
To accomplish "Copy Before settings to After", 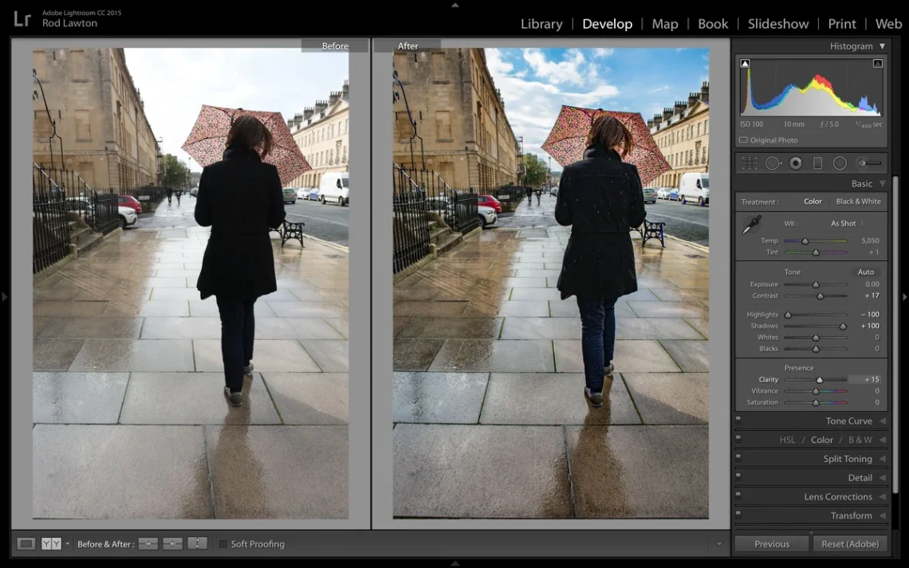I will pos(148,543).
